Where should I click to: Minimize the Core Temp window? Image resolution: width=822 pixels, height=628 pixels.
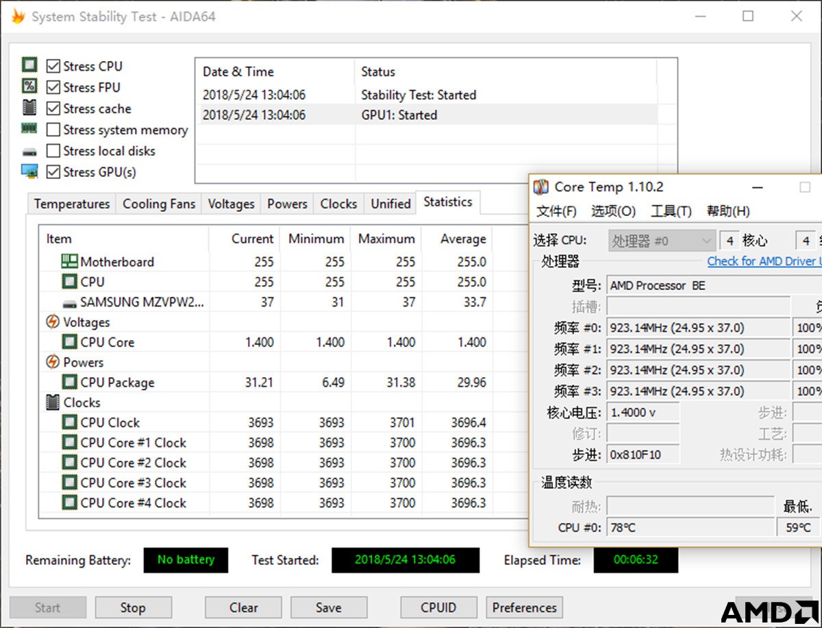click(758, 187)
